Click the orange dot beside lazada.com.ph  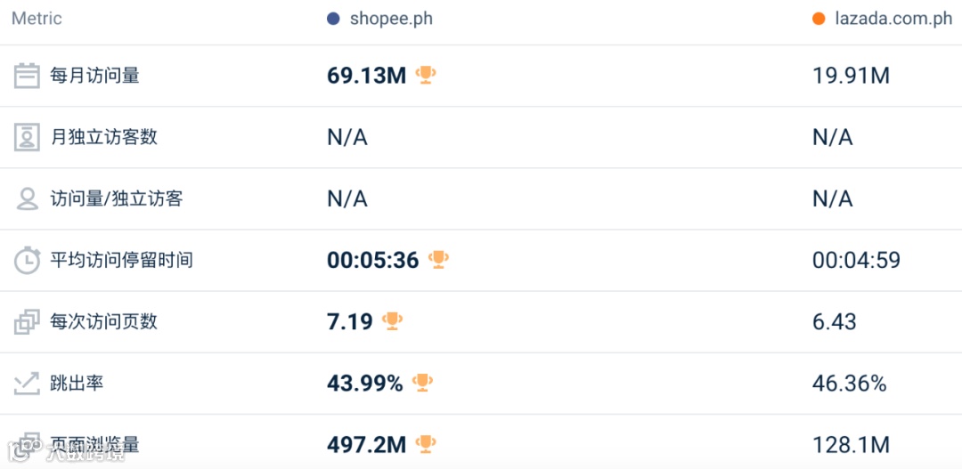pyautogui.click(x=819, y=19)
